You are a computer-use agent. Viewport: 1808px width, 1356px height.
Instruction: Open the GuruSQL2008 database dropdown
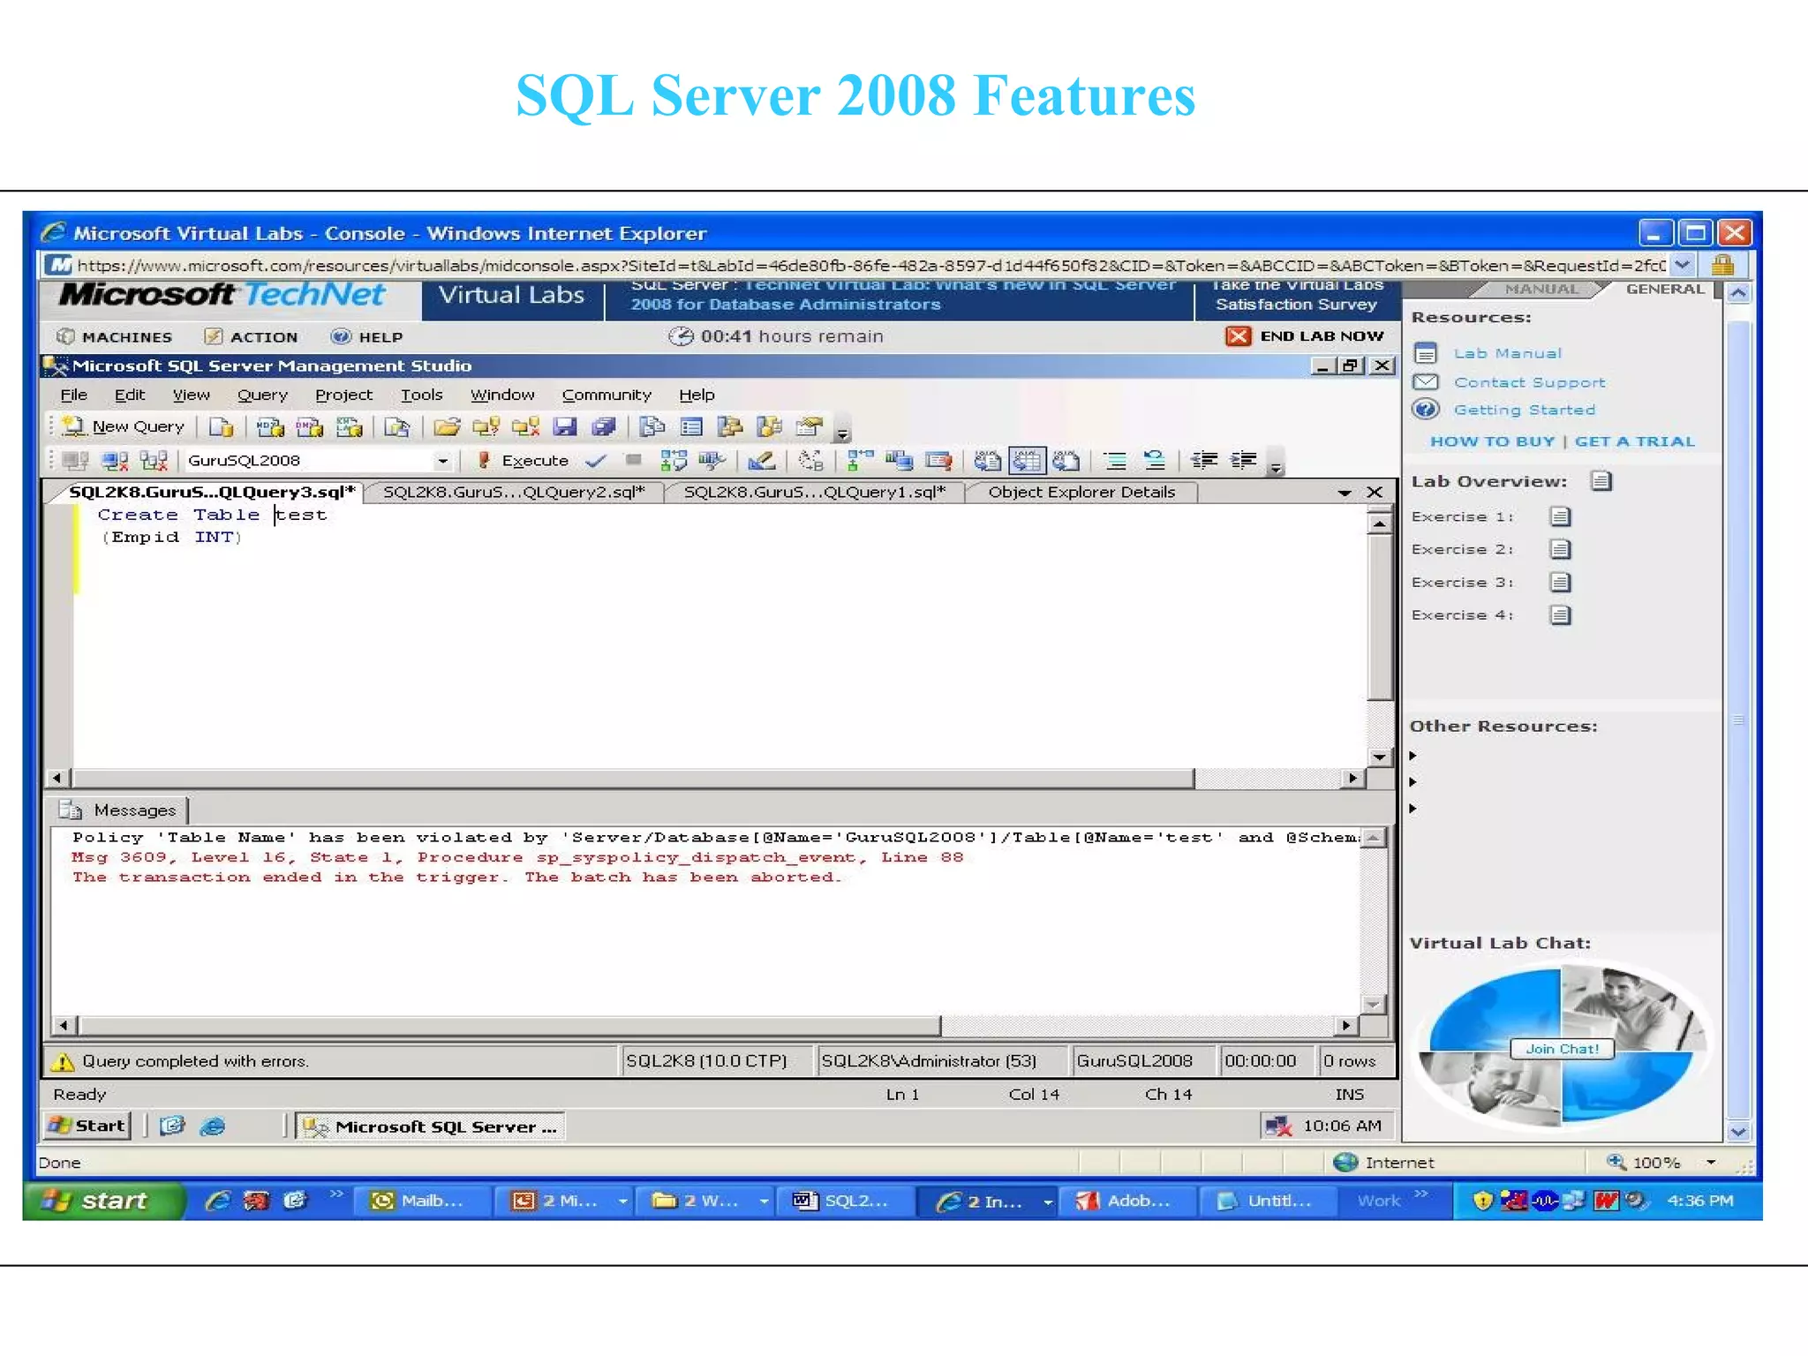pos(442,461)
